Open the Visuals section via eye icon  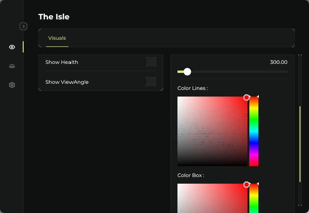(x=12, y=47)
